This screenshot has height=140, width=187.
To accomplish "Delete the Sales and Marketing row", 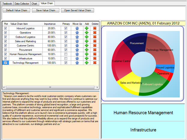I will click(x=95, y=41).
